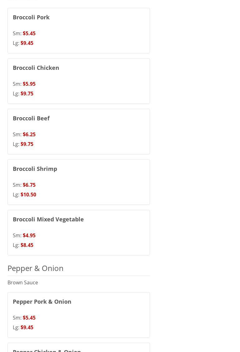Select Broccoli Shrimp small price $6.75
Screen dimensions: 240x352
pyautogui.click(x=29, y=185)
